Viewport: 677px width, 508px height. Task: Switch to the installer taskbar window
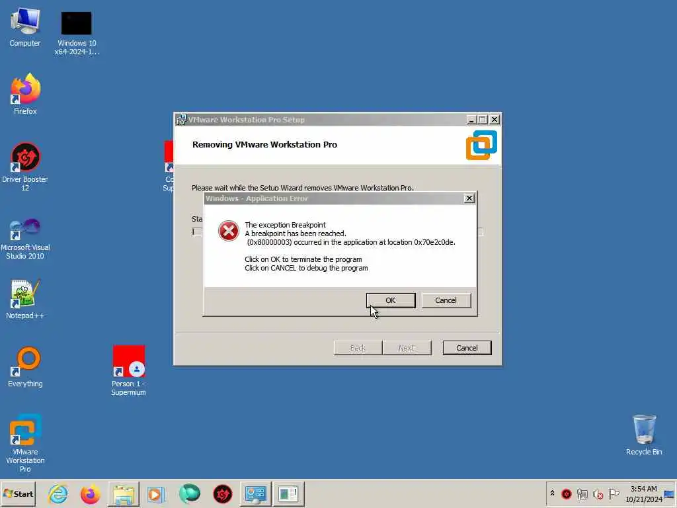288,493
